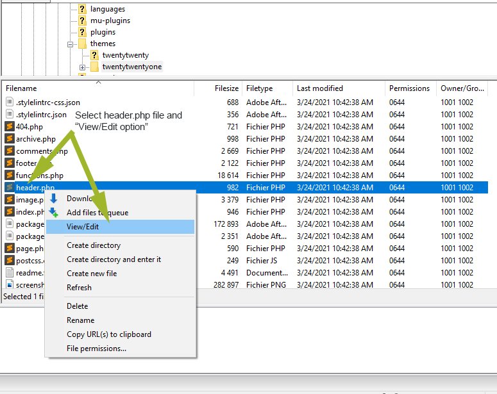The image size is (497, 394).
Task: Click the header.php file icon
Action: [x=9, y=188]
